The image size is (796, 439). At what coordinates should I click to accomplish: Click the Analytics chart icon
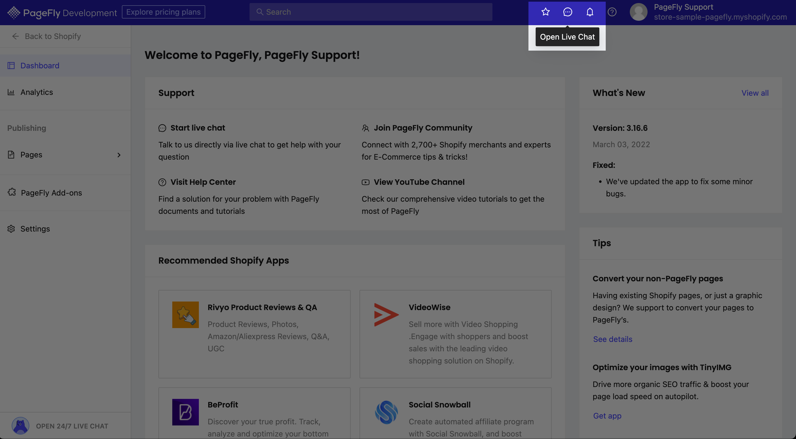11,92
